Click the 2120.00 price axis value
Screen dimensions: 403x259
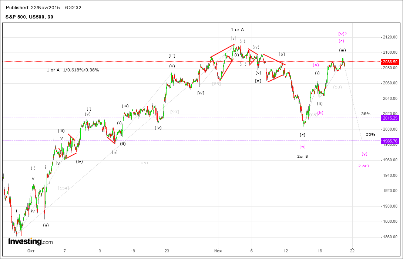390,37
